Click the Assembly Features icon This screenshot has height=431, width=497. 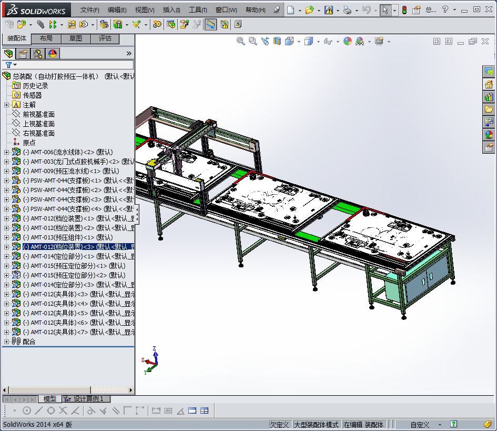pyautogui.click(x=118, y=24)
